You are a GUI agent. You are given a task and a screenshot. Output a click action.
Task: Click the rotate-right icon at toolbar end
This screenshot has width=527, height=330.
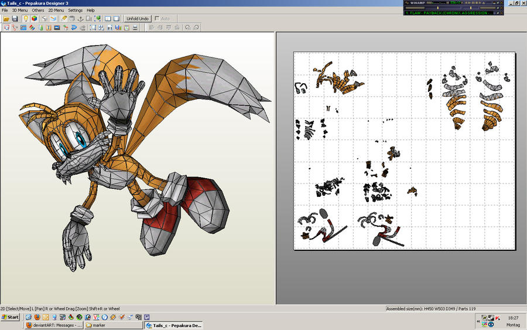[196, 28]
